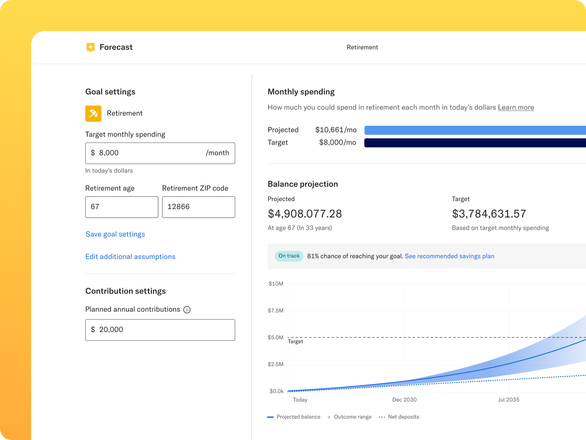The width and height of the screenshot is (586, 440).
Task: Click the "At age 67 (In 33 years)" text
Action: tap(300, 228)
